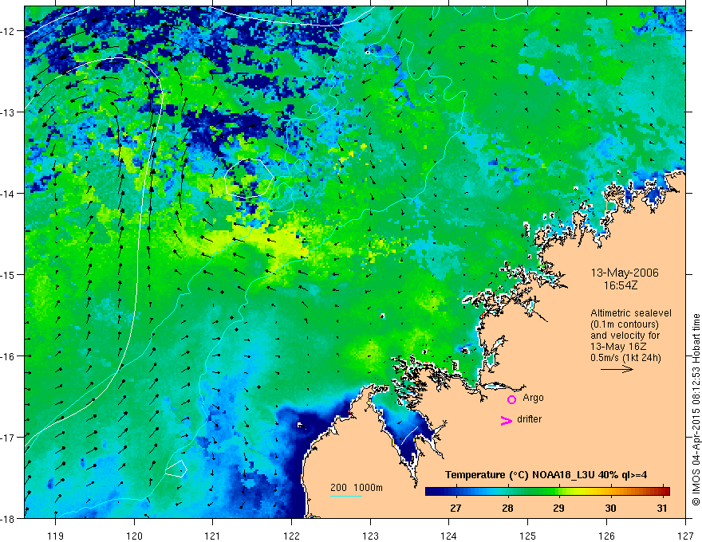
Task: Click the 'drifter' legend label
Action: [x=529, y=419]
